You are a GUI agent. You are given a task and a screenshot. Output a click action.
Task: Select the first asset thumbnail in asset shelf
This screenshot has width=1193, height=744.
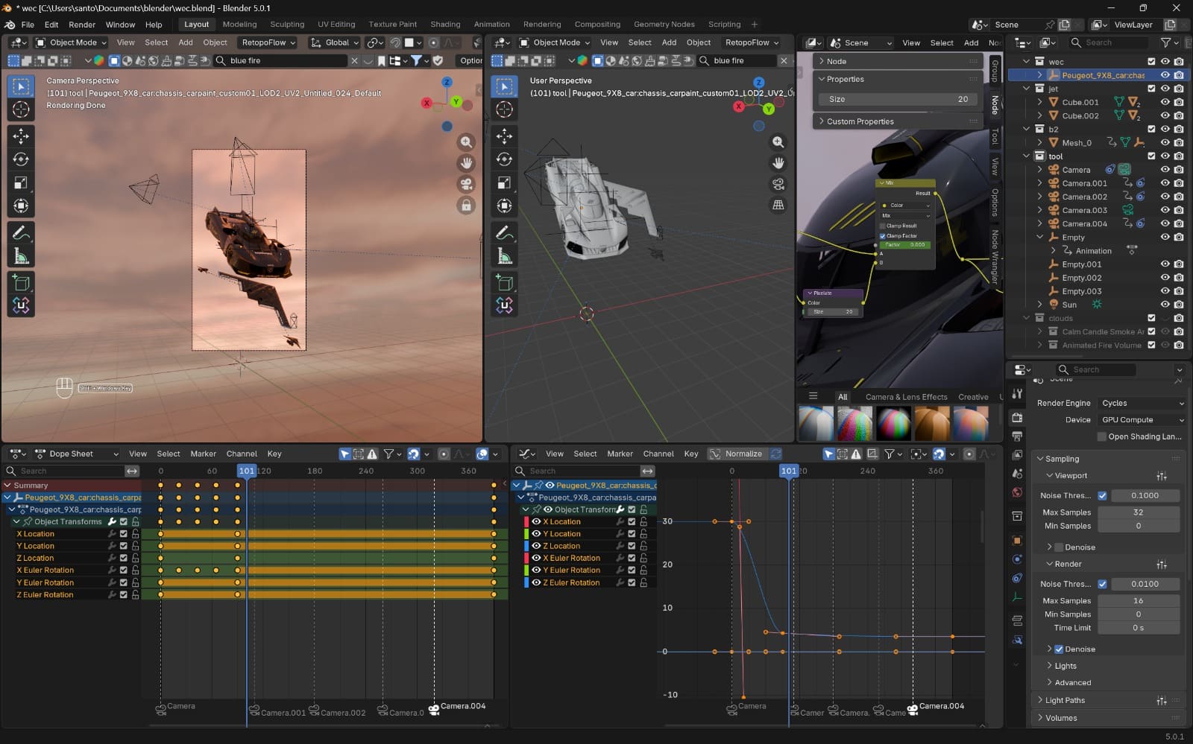[x=816, y=423]
